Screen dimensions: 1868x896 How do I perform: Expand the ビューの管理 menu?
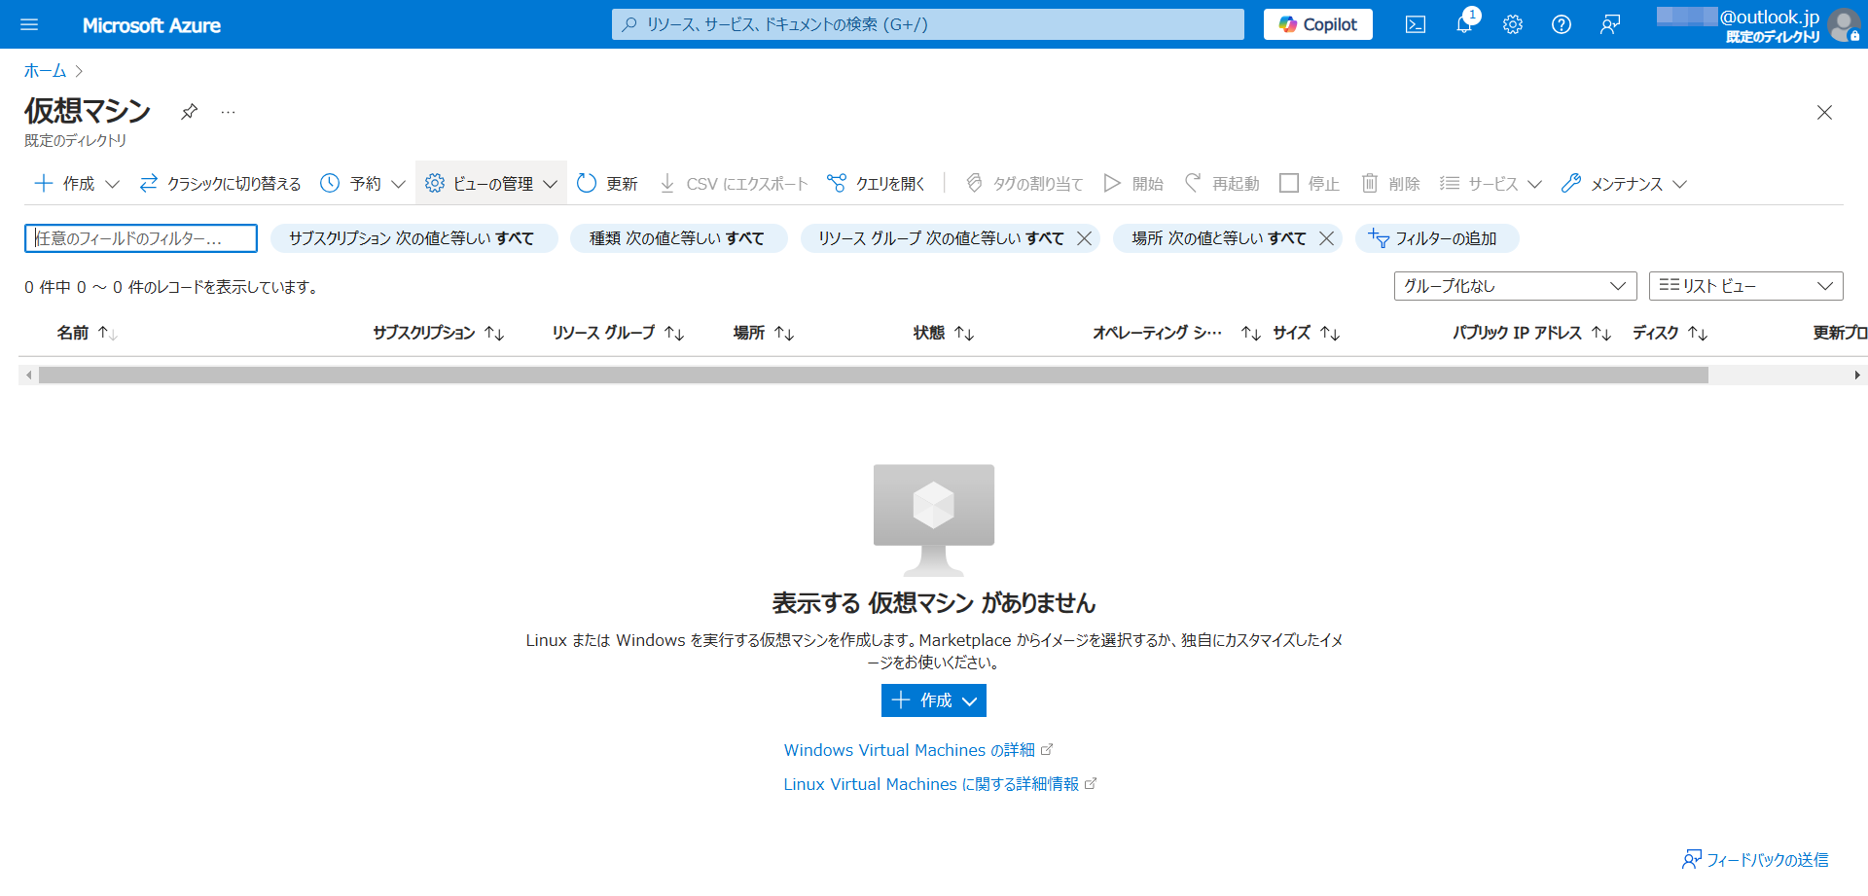[x=491, y=184]
